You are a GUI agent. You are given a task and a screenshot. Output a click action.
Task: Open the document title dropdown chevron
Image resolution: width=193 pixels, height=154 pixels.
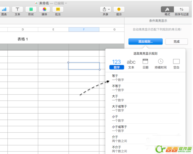coord(66,3)
